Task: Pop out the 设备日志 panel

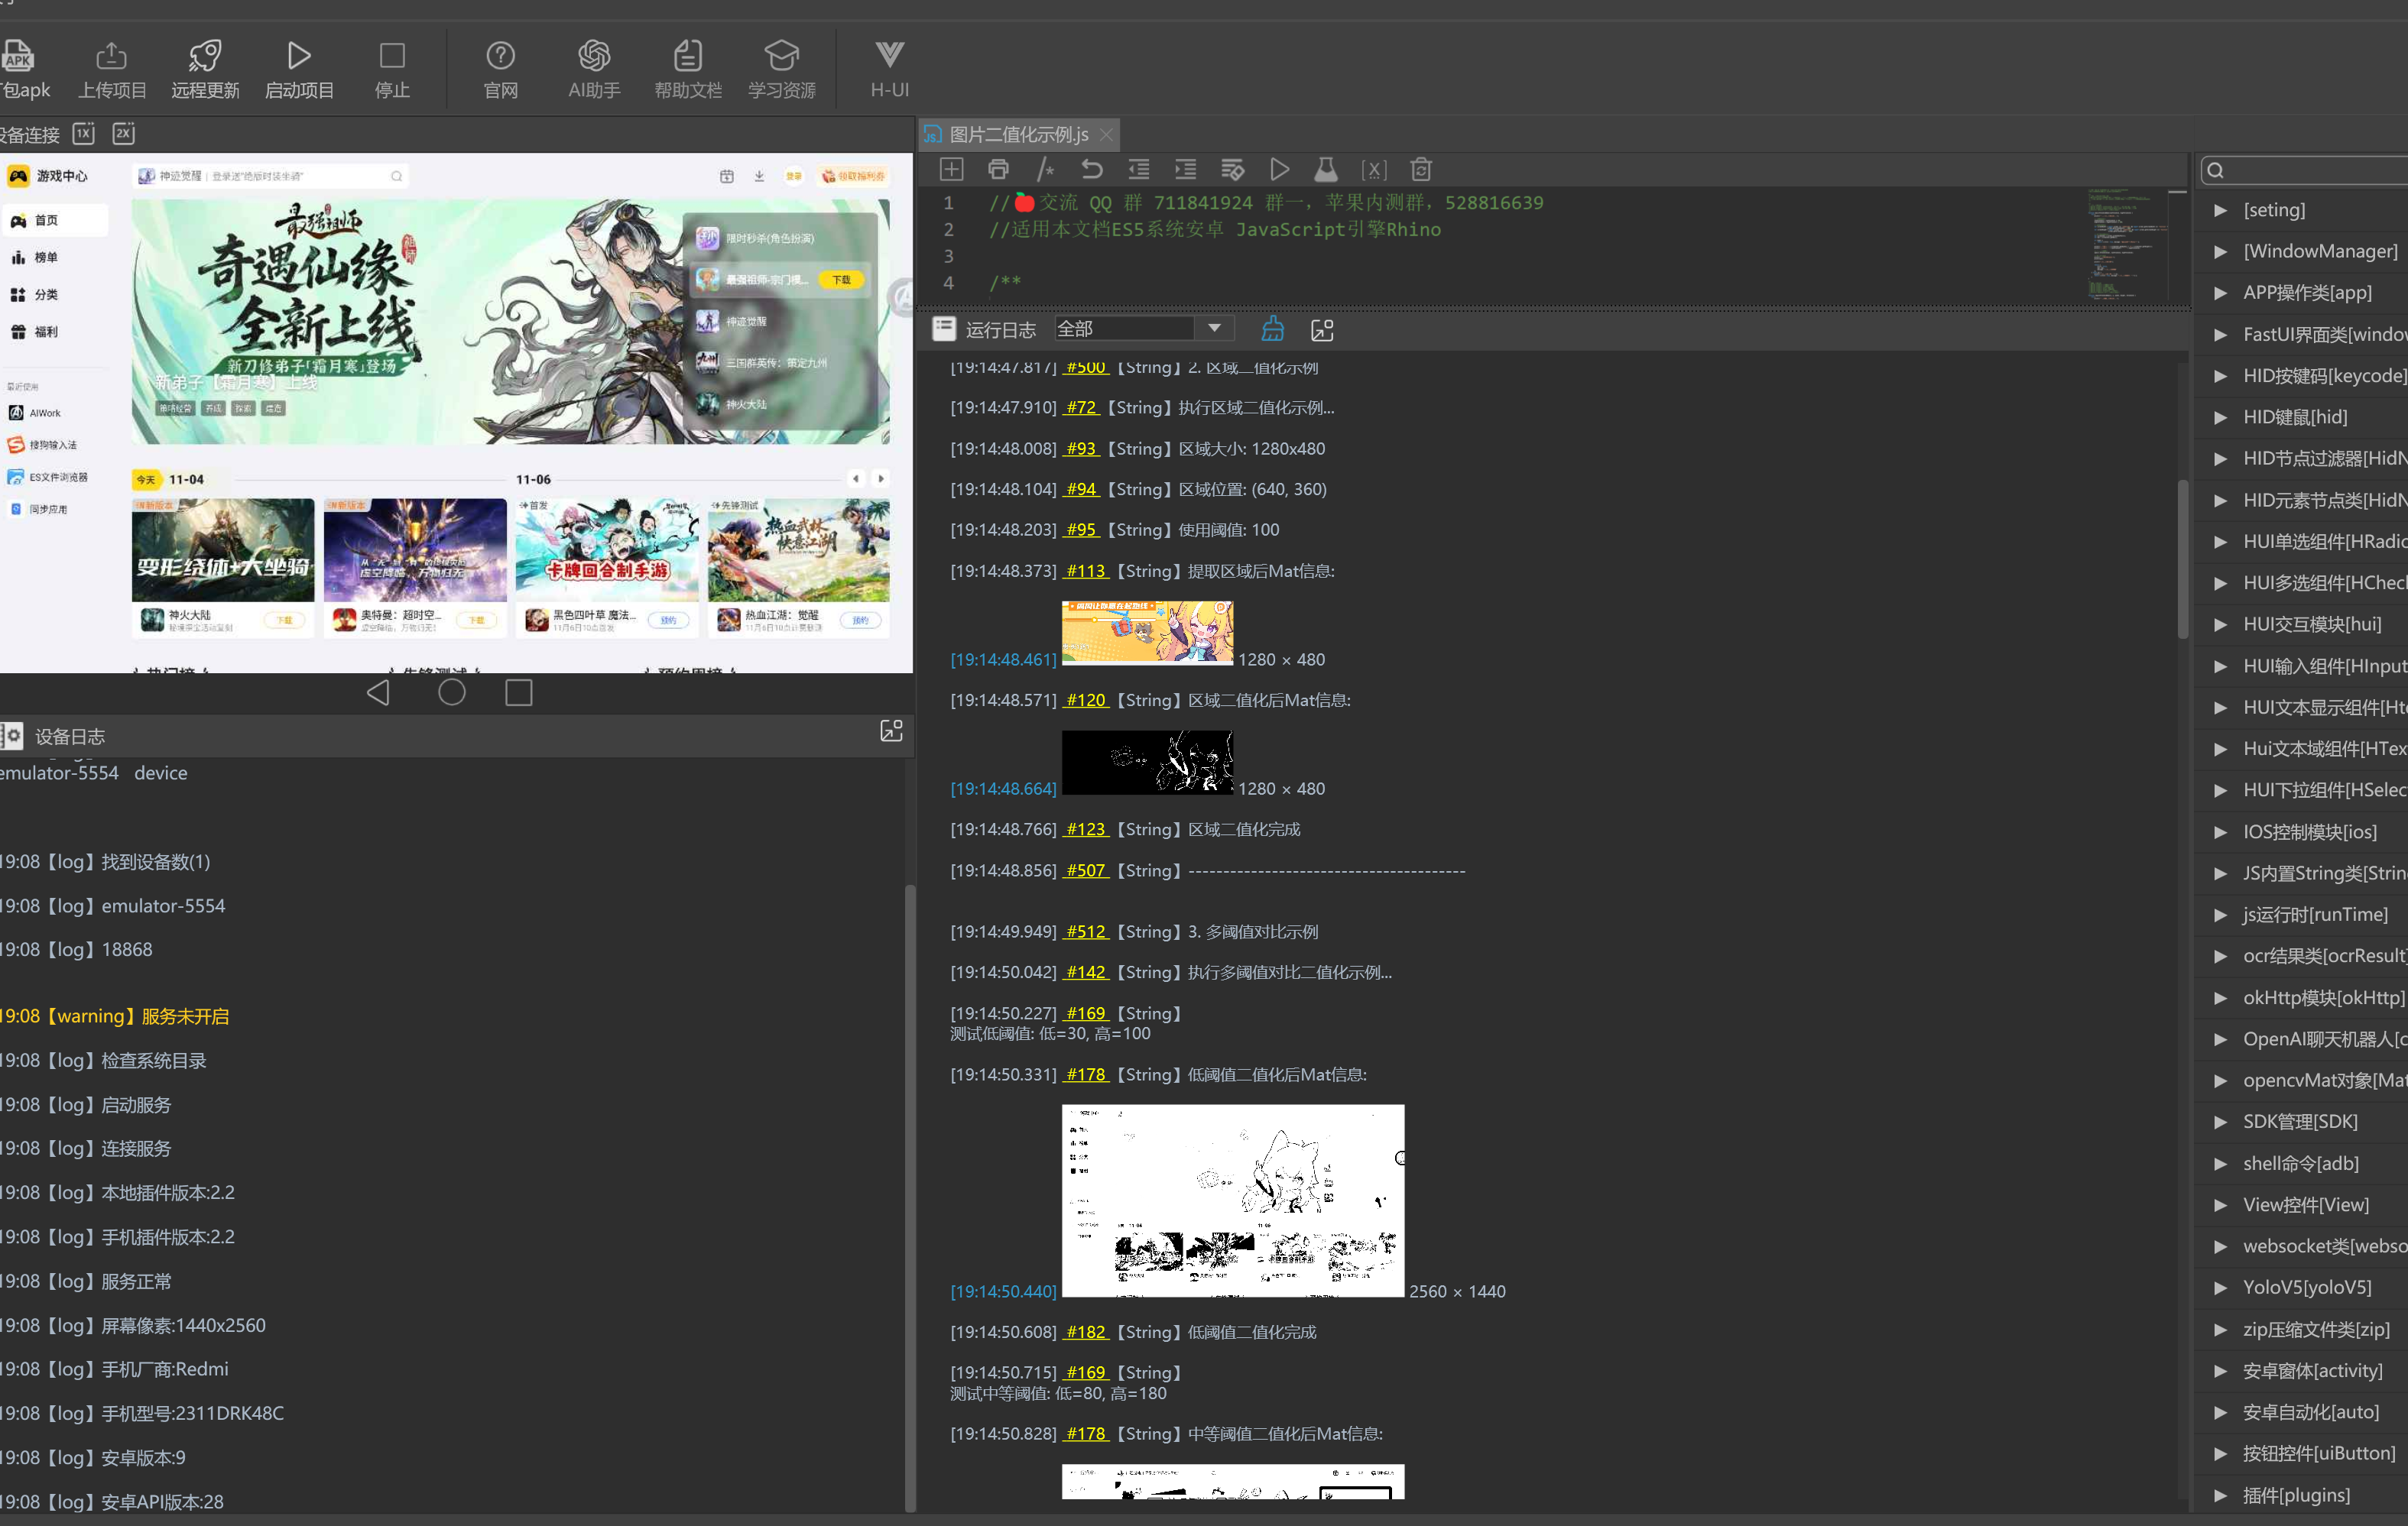Action: click(891, 731)
